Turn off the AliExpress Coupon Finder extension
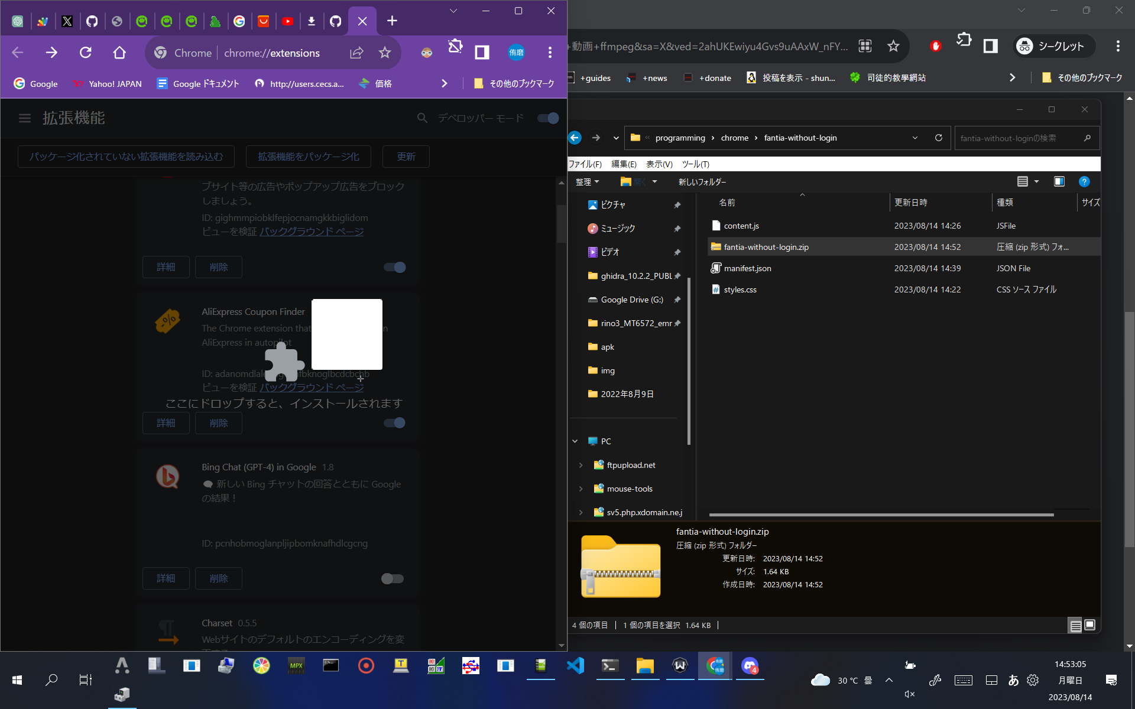 pyautogui.click(x=393, y=423)
